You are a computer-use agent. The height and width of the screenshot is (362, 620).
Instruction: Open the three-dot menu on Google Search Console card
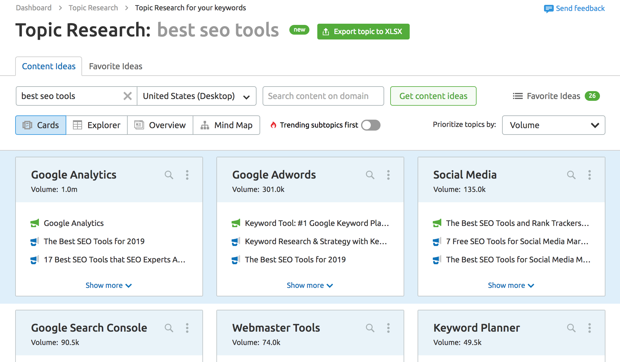(x=187, y=328)
